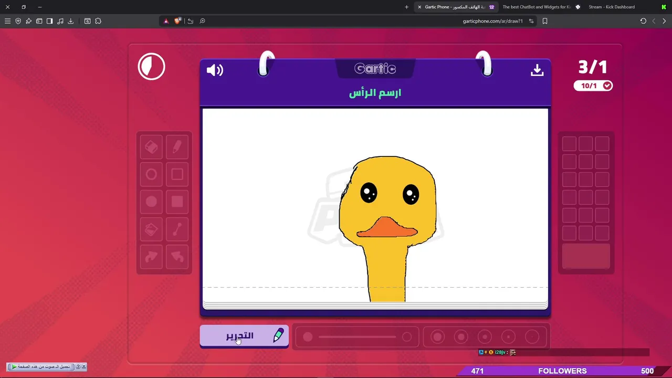The image size is (672, 378).
Task: Click the left-curving arrow tool icon
Action: [x=177, y=257]
